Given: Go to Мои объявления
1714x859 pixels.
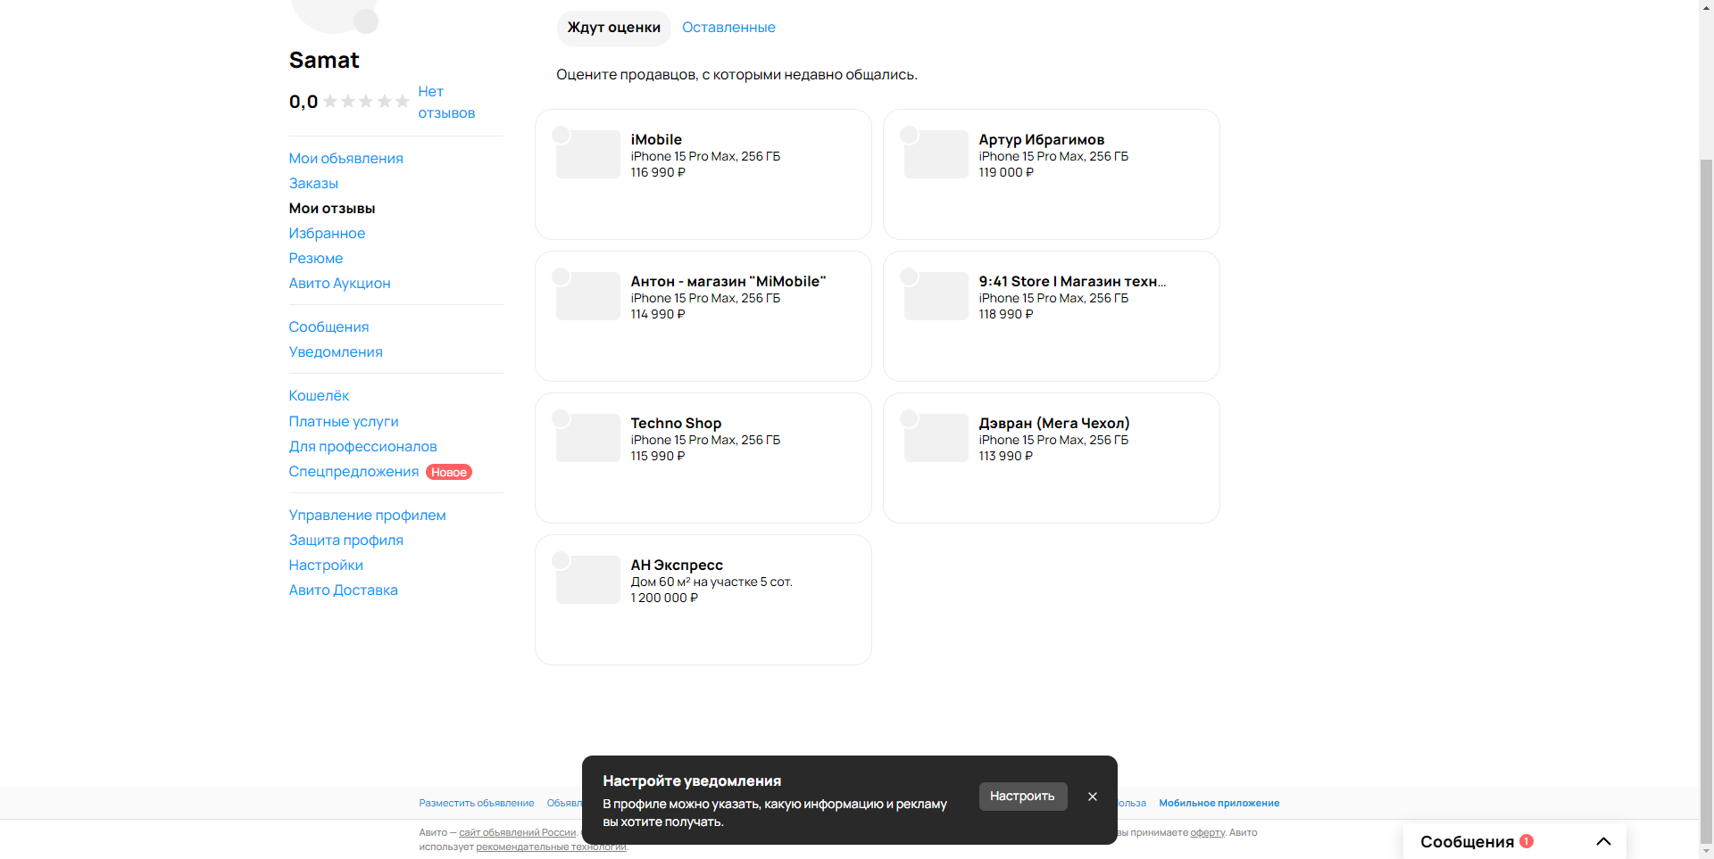Looking at the screenshot, I should tap(346, 158).
